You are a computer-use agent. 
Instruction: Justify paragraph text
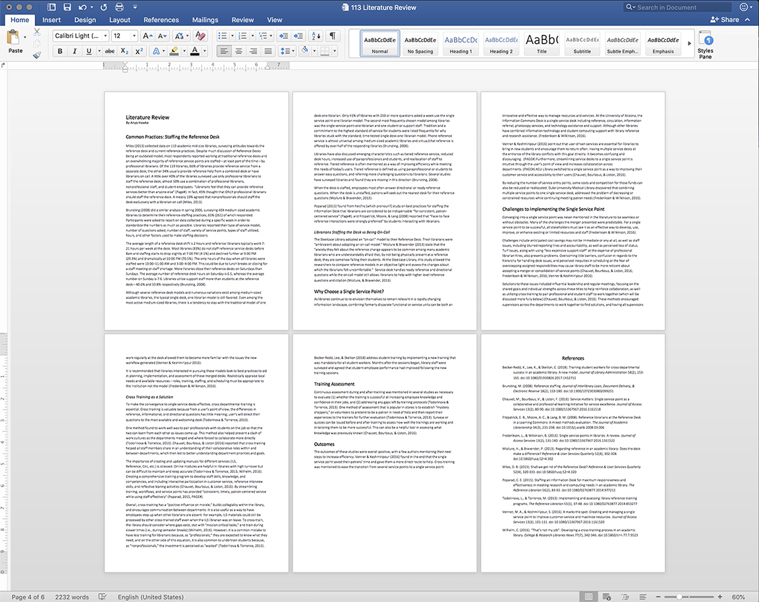click(x=267, y=51)
